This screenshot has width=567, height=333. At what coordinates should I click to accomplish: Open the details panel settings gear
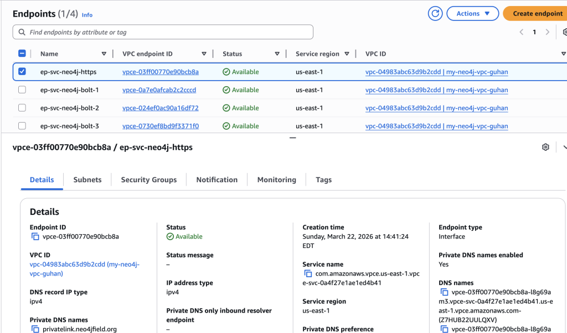tap(545, 147)
